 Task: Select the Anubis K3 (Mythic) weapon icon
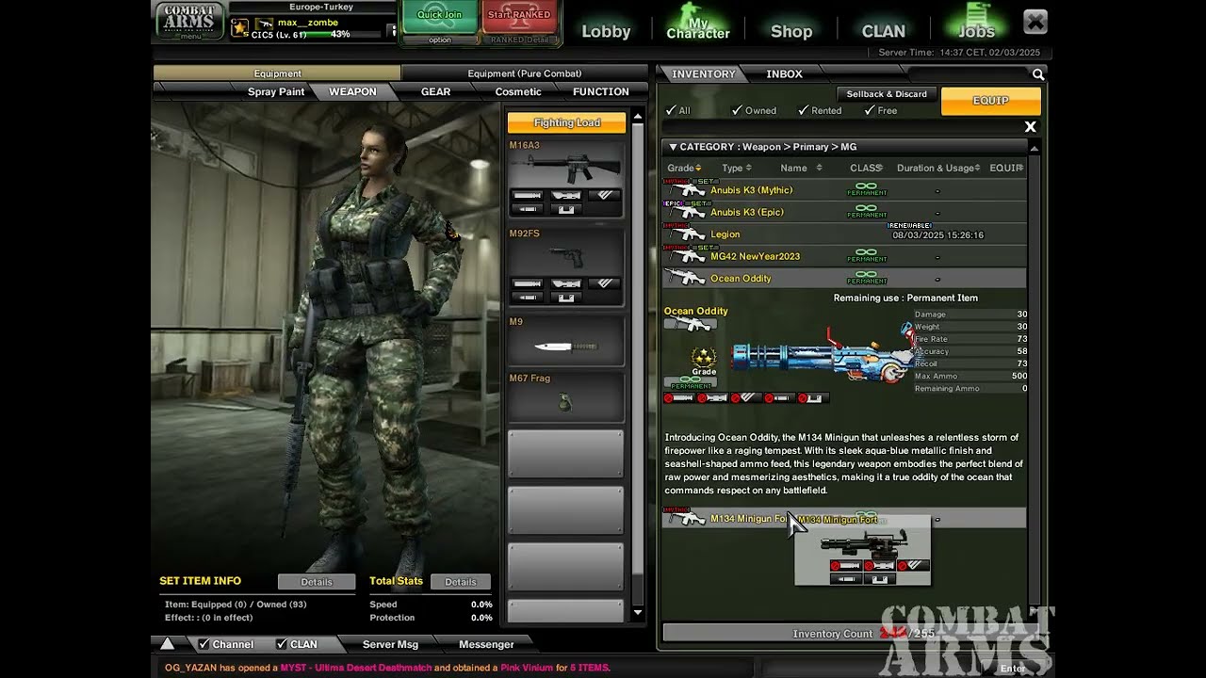point(687,189)
